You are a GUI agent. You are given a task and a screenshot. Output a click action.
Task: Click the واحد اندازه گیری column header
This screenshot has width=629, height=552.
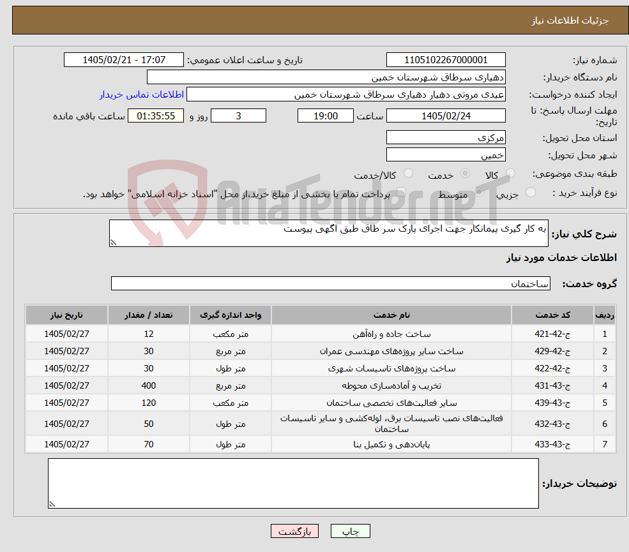(x=231, y=315)
